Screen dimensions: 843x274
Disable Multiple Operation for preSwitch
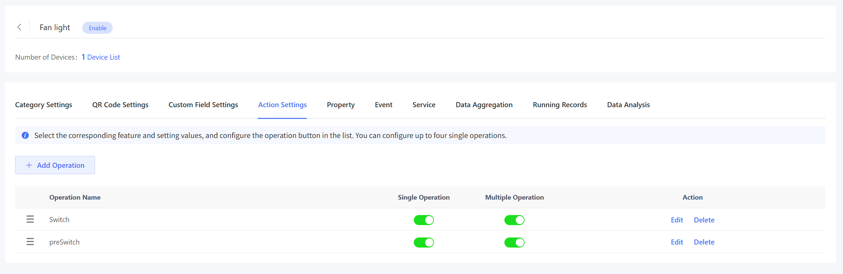[x=514, y=243]
